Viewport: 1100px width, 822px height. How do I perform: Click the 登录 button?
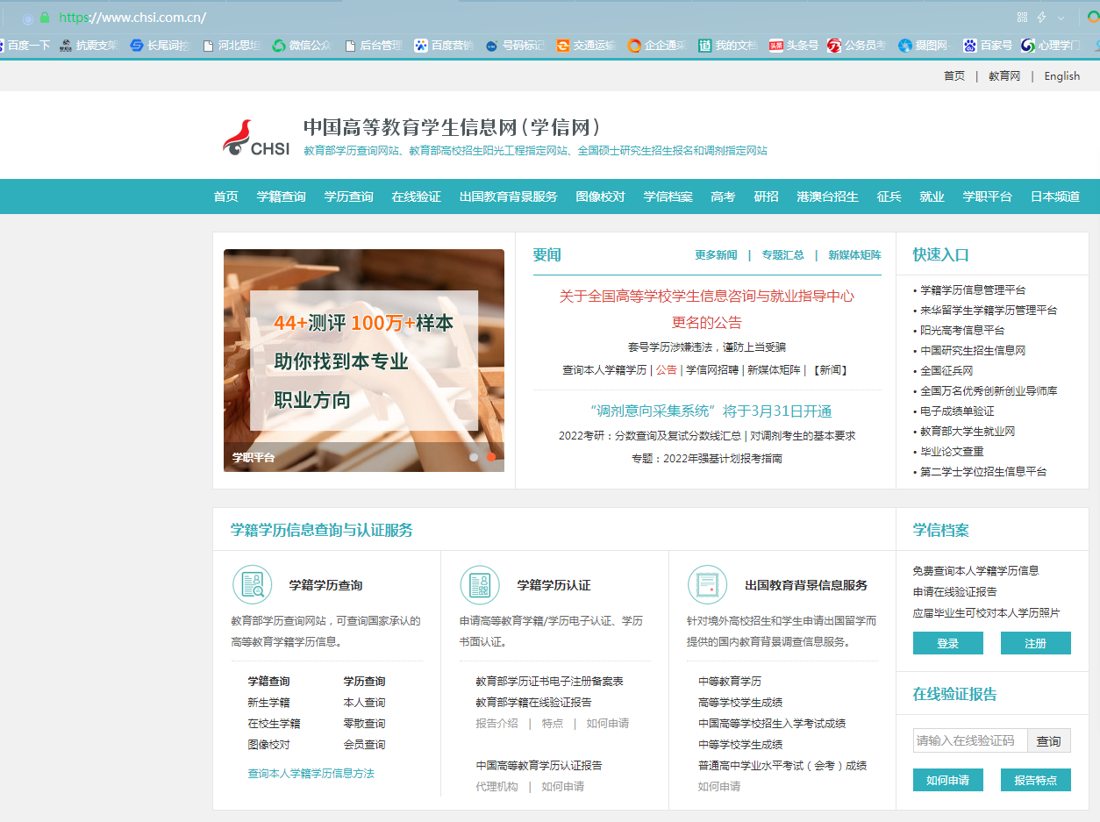(947, 642)
